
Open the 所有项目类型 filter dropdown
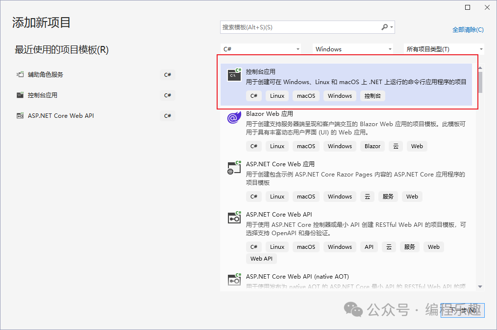(444, 49)
